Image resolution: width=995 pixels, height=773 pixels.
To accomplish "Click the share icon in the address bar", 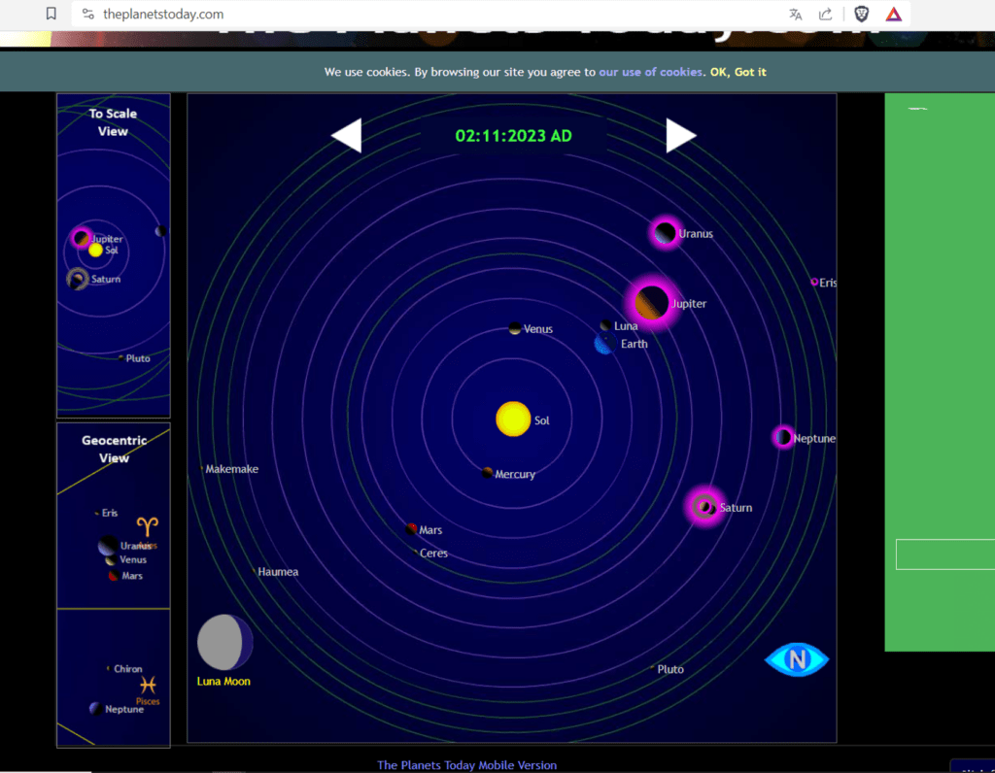I will [826, 14].
